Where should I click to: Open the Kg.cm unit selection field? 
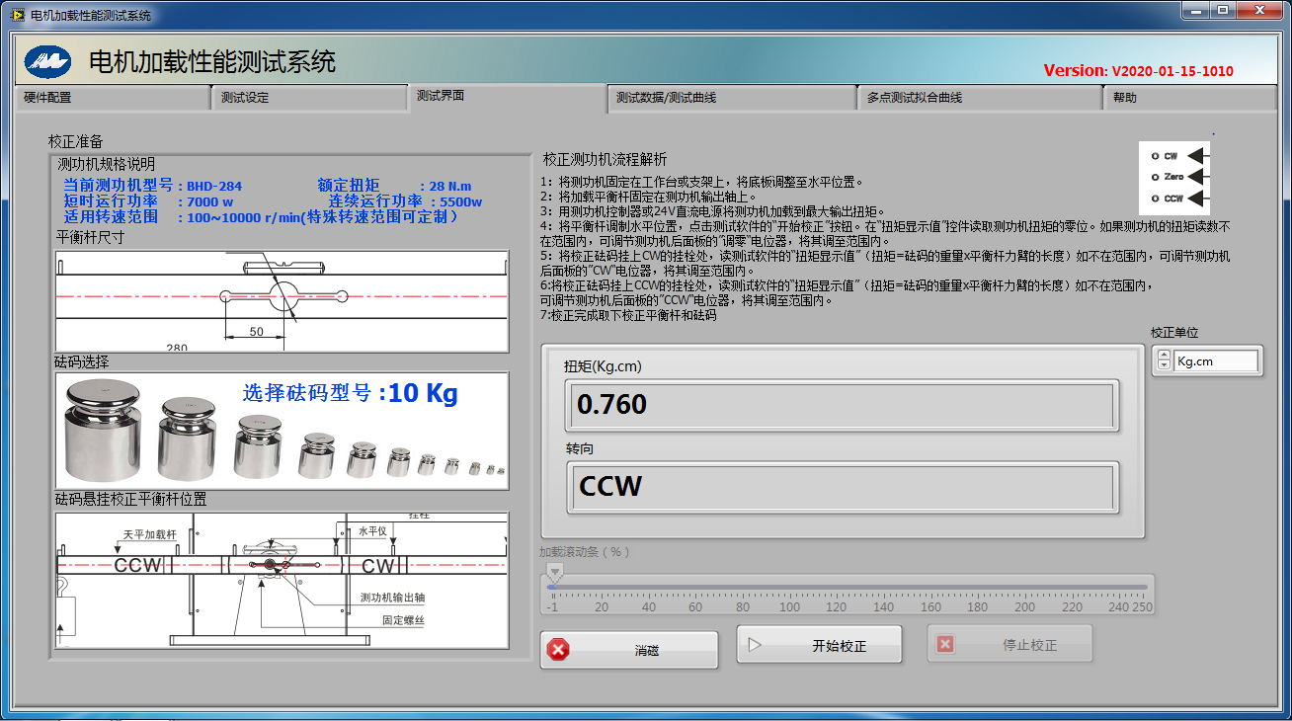coord(1217,361)
